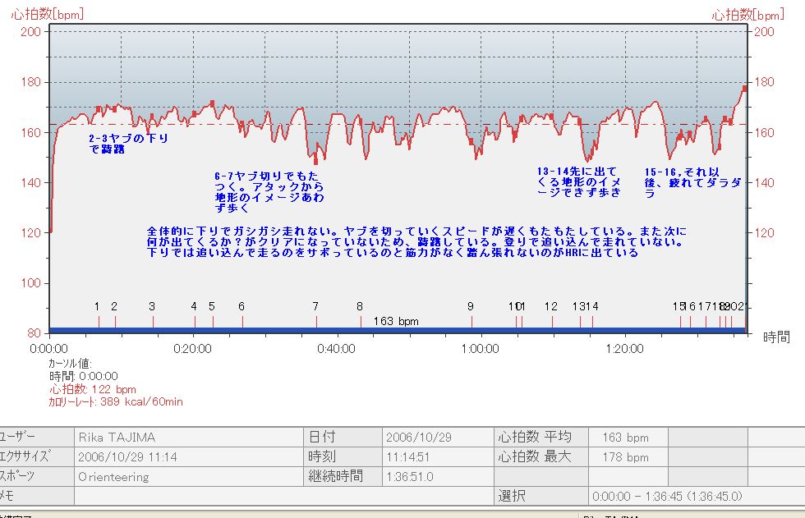Viewport: 805px width, 518px height.
Task: Click the exercise cell '2006/10/29 11:14'
Action: point(189,456)
